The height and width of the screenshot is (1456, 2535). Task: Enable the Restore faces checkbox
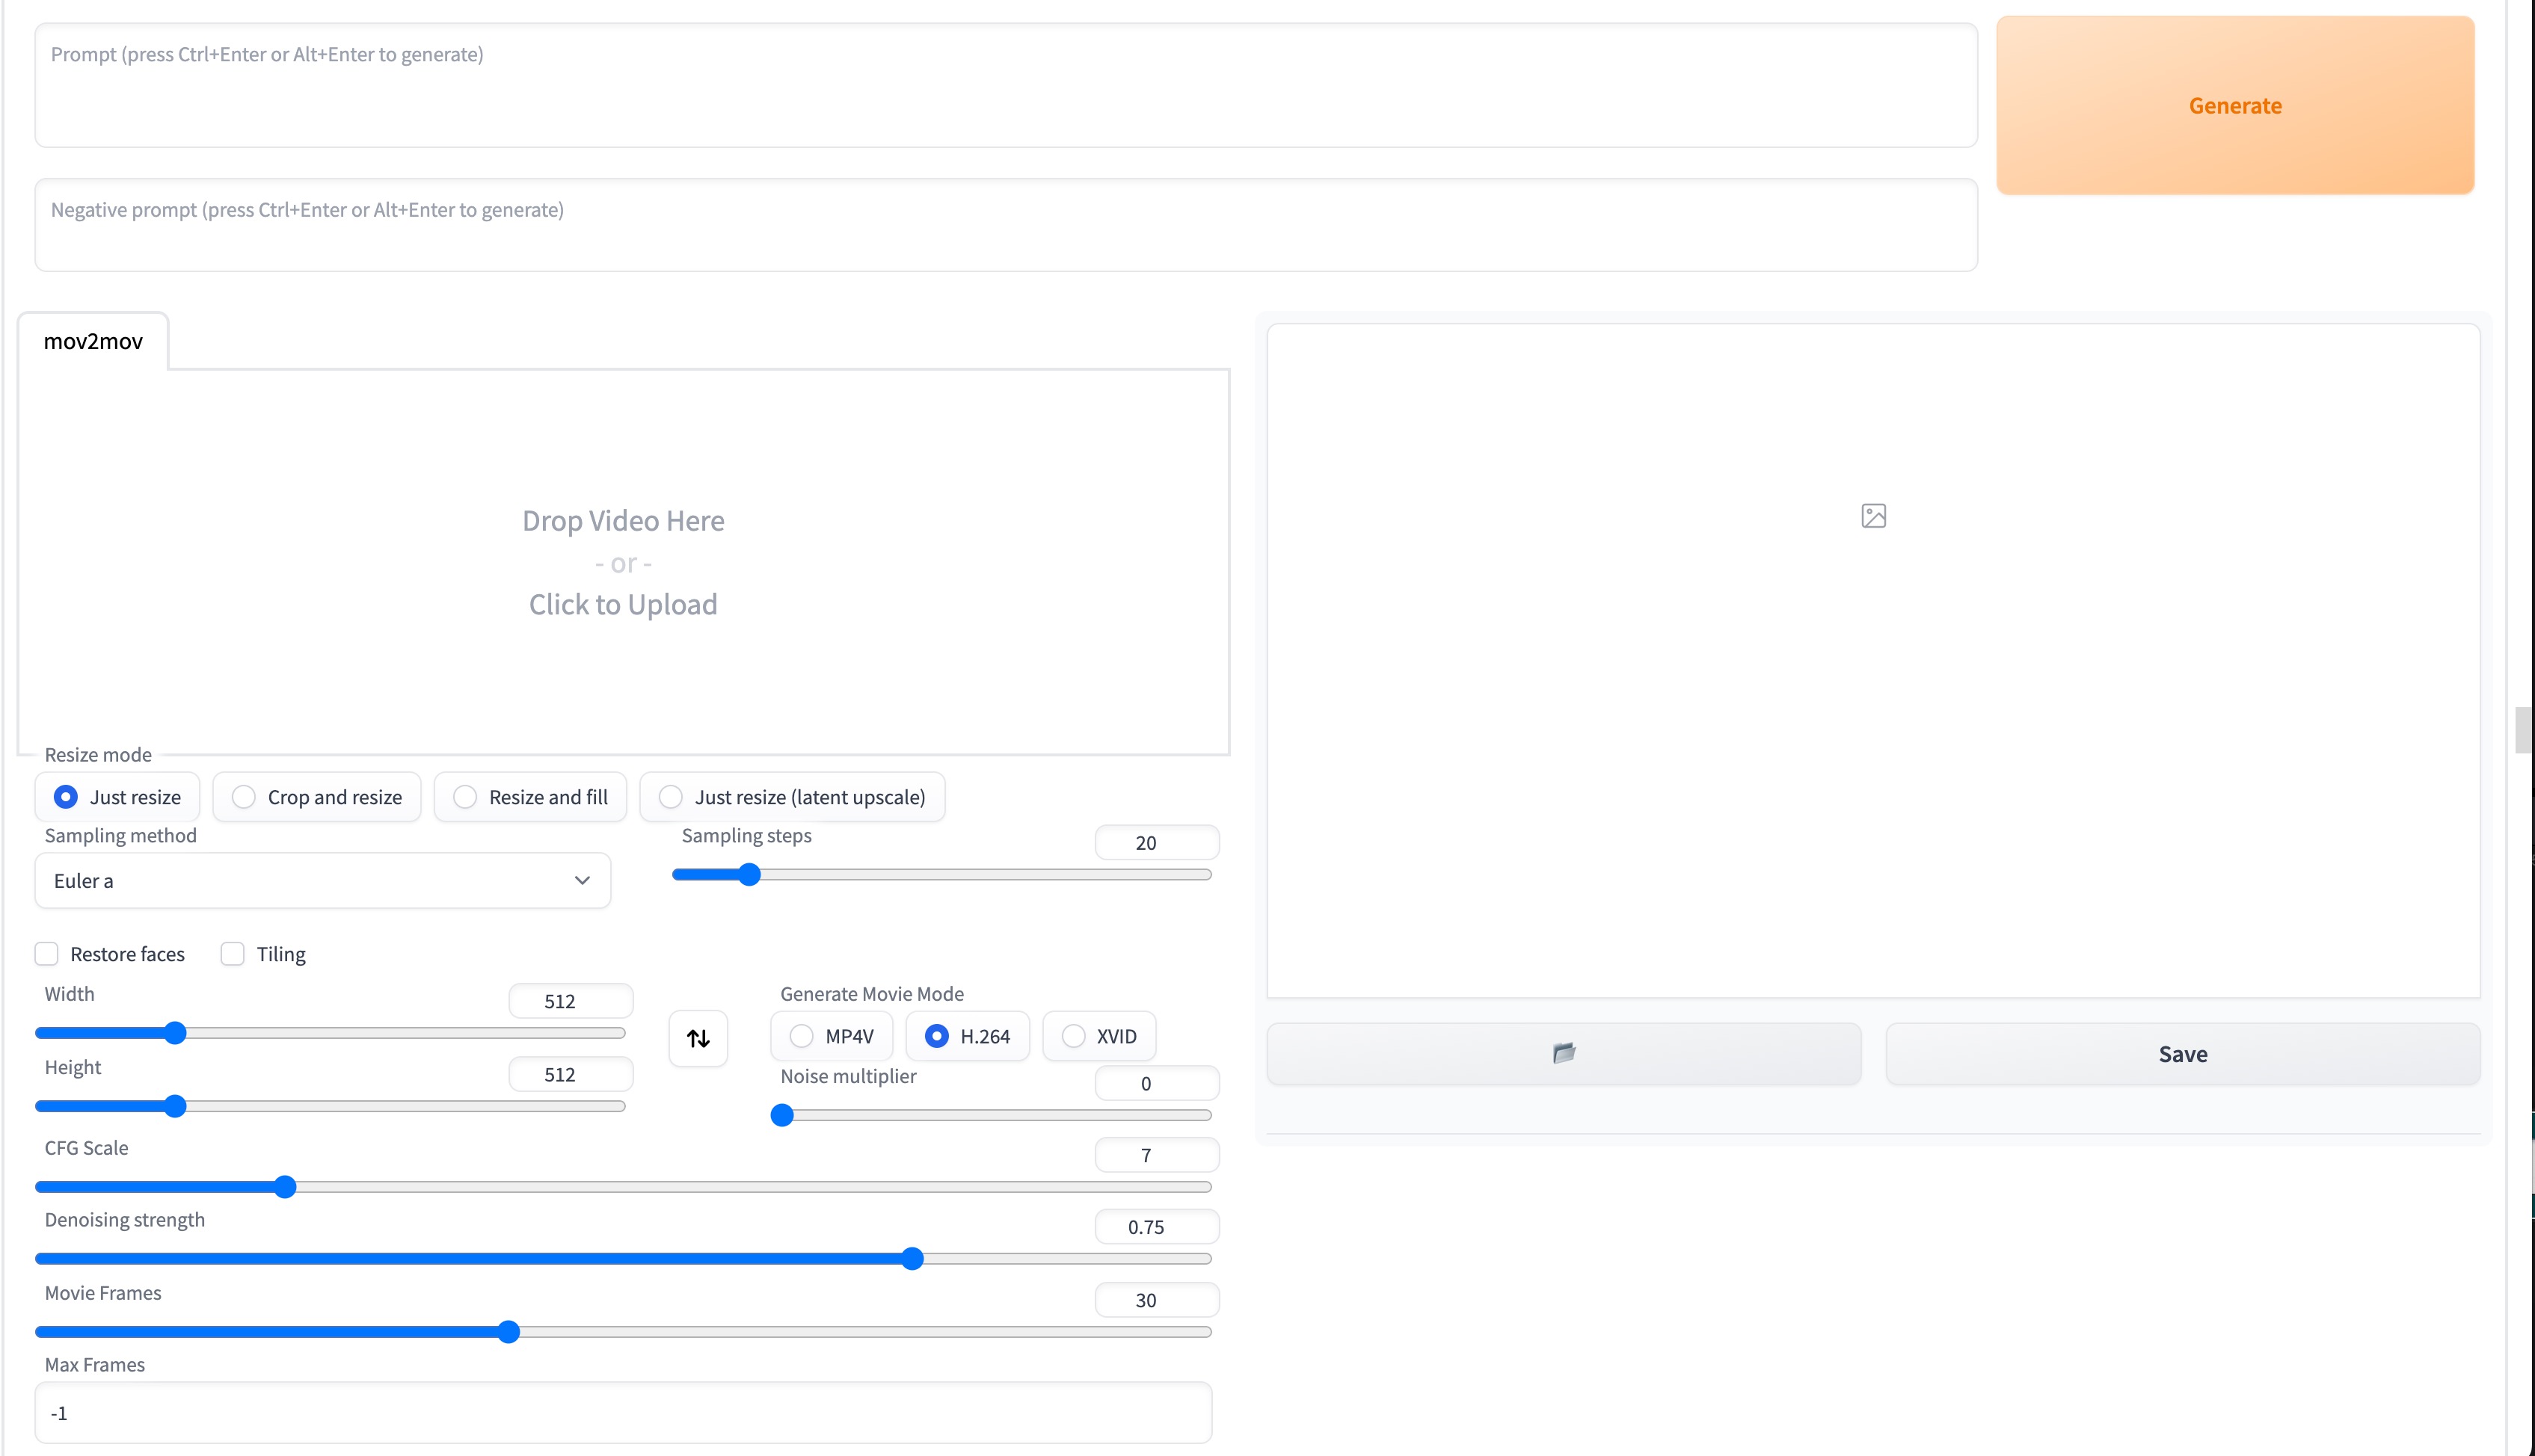(x=47, y=954)
